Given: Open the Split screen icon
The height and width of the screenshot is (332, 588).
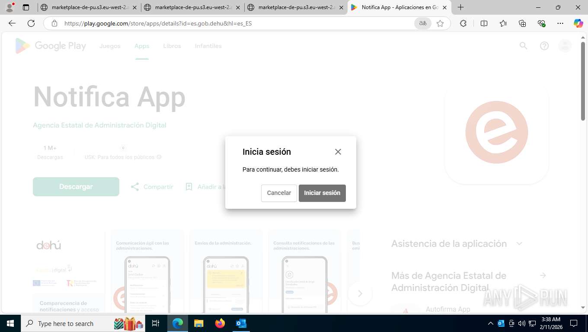Looking at the screenshot, I should click(484, 23).
